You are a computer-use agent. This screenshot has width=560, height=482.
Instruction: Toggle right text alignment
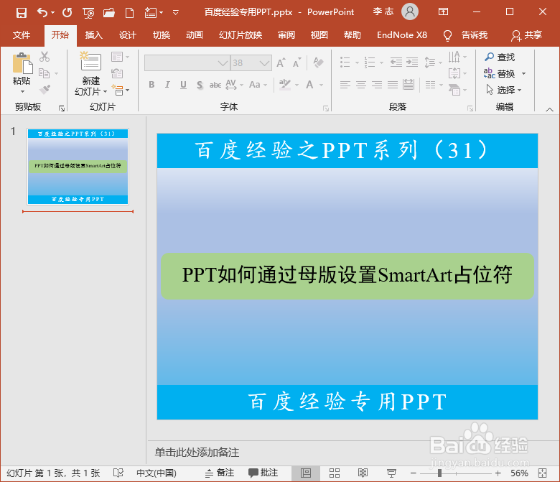point(377,85)
